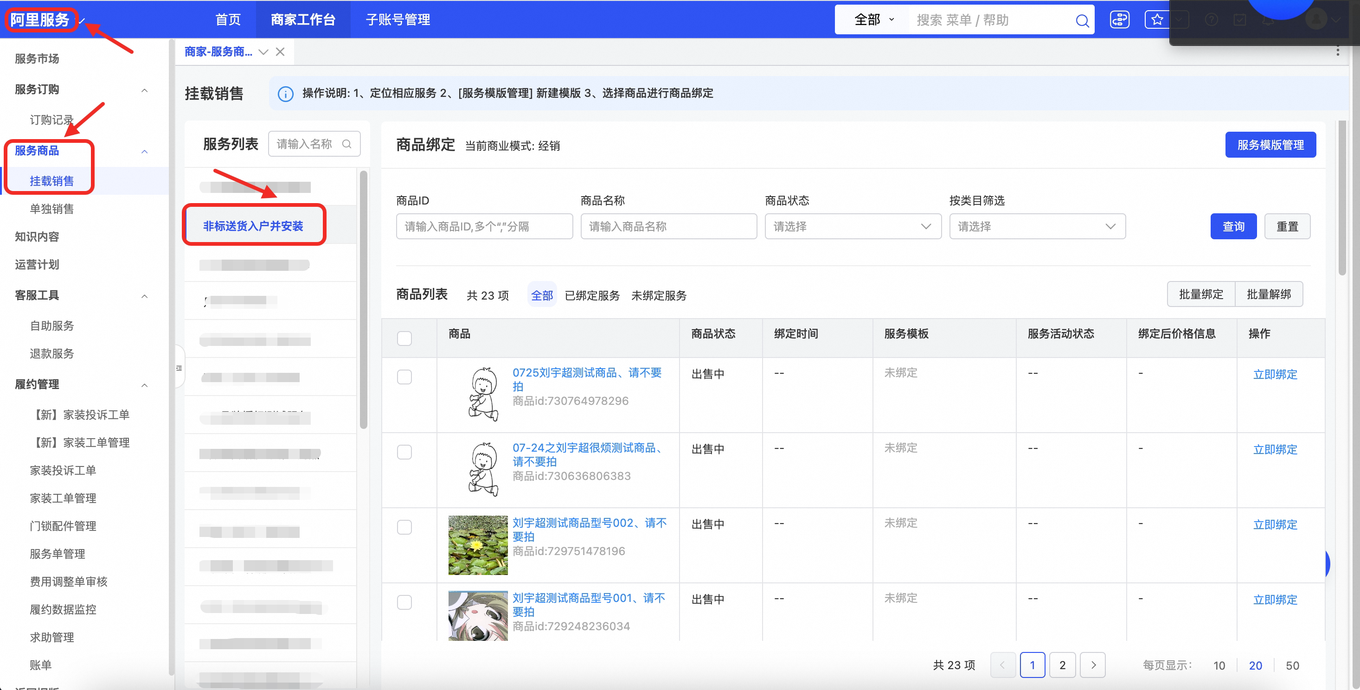Select the 全部 product list filter

pyautogui.click(x=542, y=295)
